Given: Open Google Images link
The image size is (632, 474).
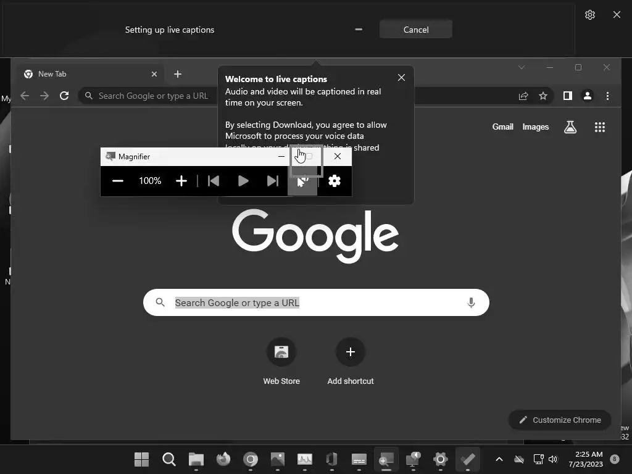Looking at the screenshot, I should click(x=535, y=127).
